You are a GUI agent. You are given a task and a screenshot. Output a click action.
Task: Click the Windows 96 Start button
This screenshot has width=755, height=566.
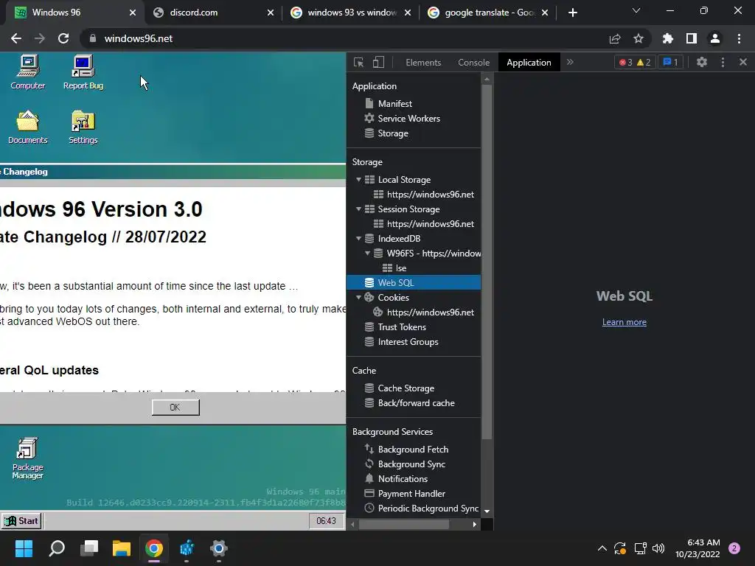coord(21,521)
